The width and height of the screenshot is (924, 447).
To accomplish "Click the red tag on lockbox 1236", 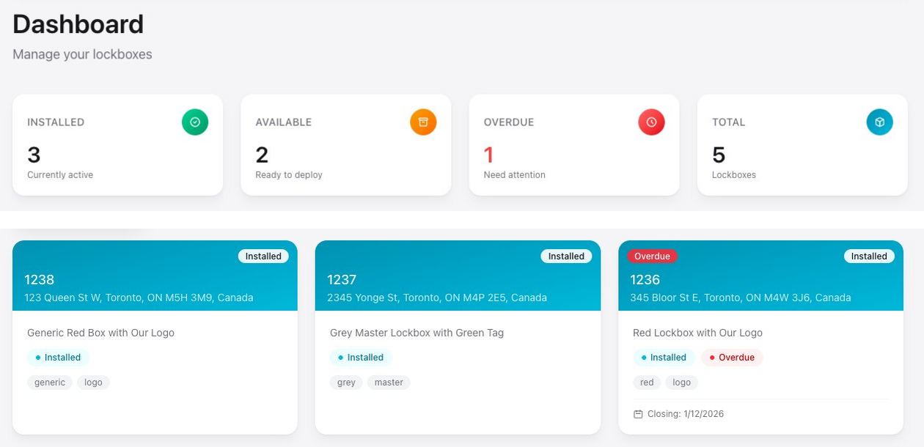I will 646,382.
